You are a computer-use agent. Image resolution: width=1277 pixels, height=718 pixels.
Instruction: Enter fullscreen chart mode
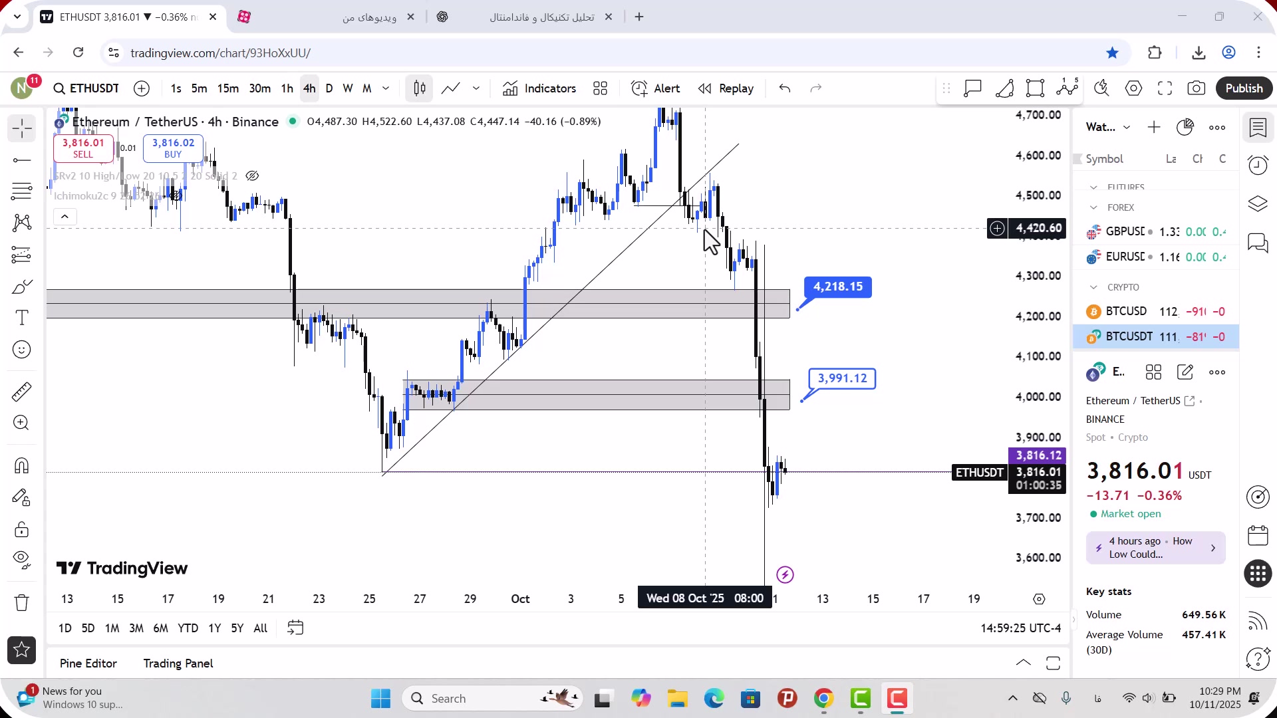click(1165, 88)
